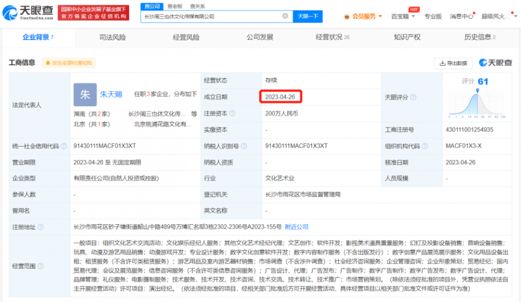Screen dimensions: 521x302
Task: Click the 导出数据 export button
Action: pos(453,63)
